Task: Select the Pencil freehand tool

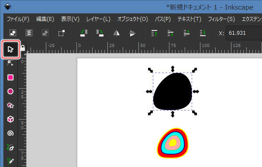Action: point(10,161)
